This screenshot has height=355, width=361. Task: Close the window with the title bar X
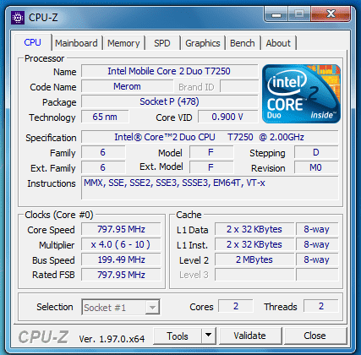(331, 14)
